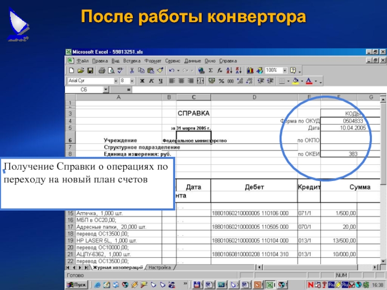Select the Журнал хозопераций sheet tab
The width and height of the screenshot is (387, 290).
coord(118,268)
